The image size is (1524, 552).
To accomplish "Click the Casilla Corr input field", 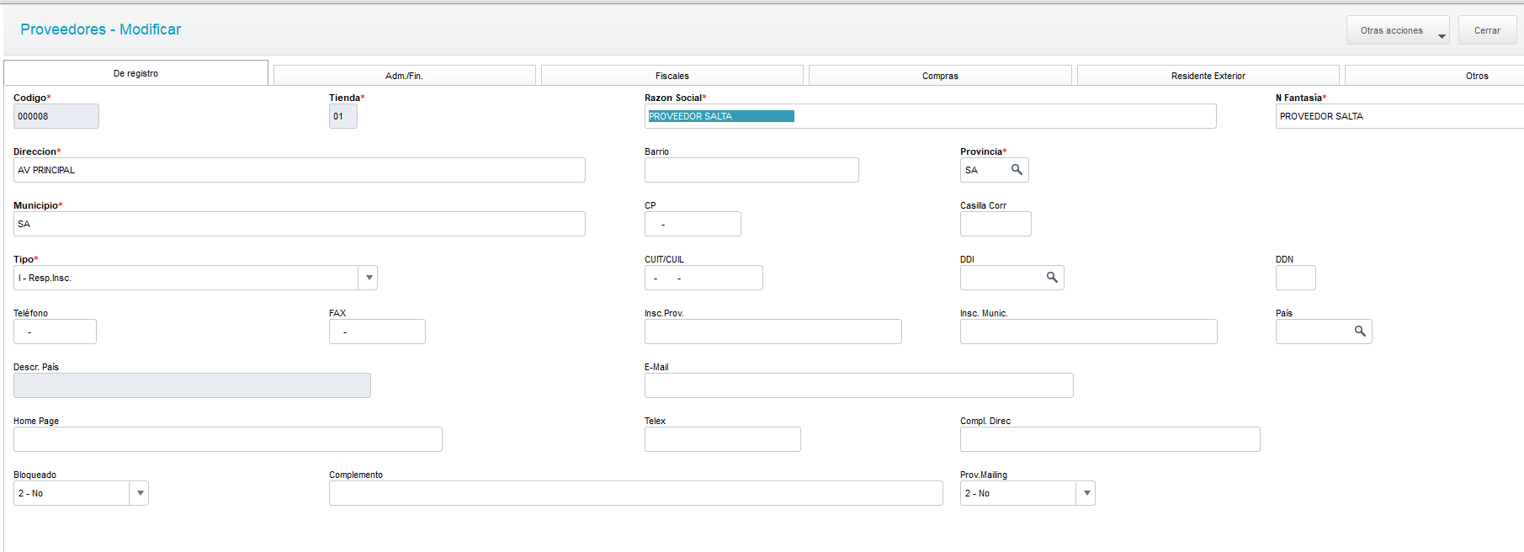I will pos(996,224).
